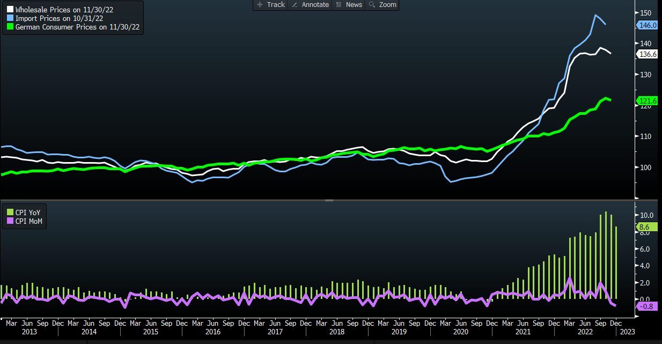Click the -0.8 CPI MoM value tag
The height and width of the screenshot is (344, 662).
[647, 306]
